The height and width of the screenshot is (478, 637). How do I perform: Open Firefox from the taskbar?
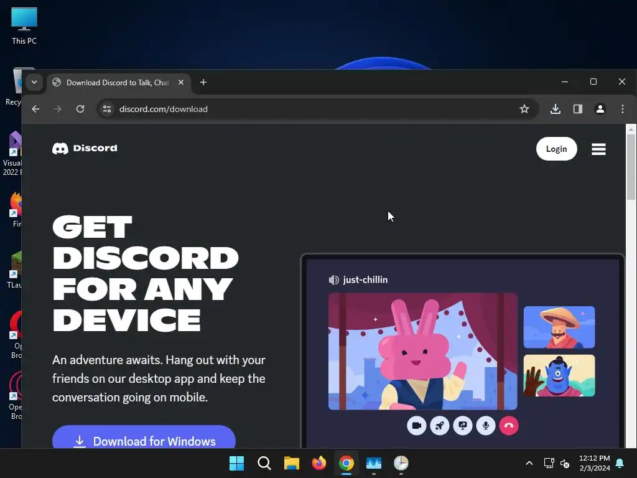[319, 463]
